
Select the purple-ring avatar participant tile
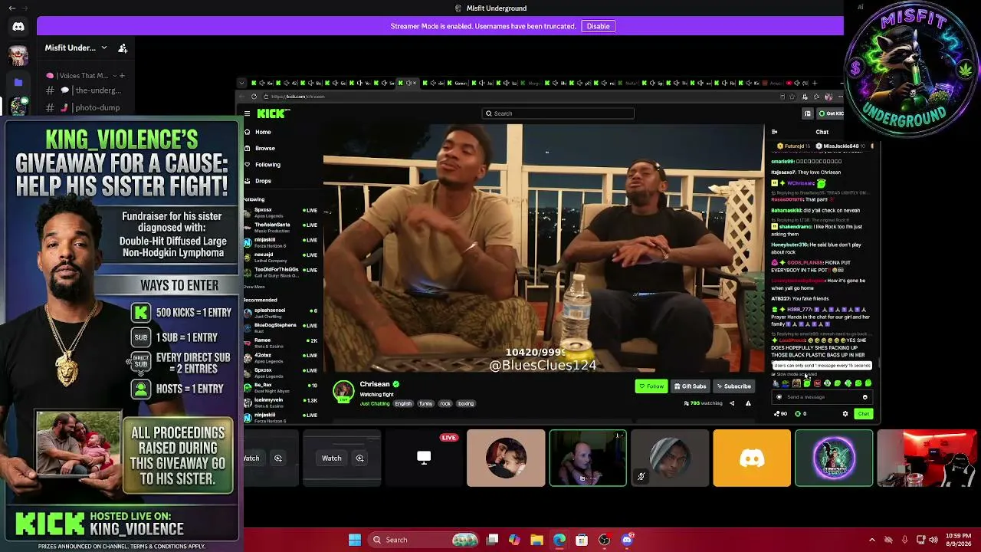tap(834, 458)
